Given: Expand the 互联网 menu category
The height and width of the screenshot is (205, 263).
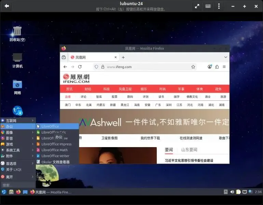Looking at the screenshot, I should click(18, 121).
